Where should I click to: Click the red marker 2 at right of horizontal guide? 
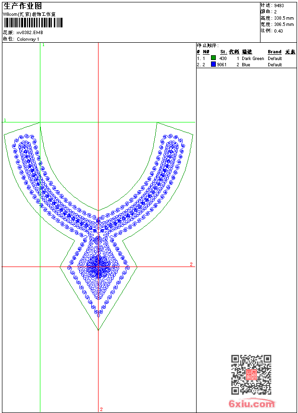(191, 265)
